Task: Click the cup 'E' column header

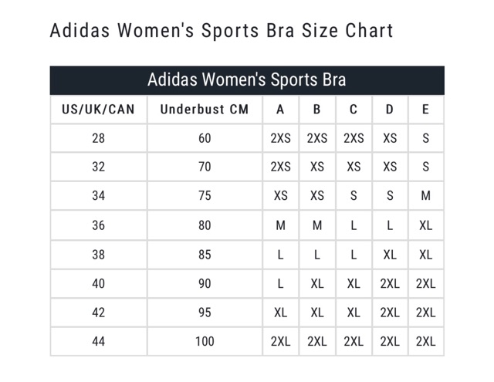Action: 425,110
